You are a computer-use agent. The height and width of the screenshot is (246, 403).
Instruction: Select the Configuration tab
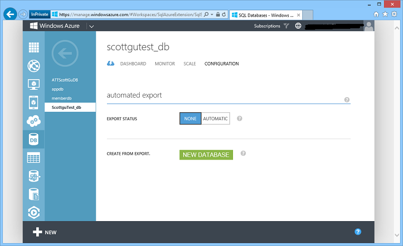point(222,63)
